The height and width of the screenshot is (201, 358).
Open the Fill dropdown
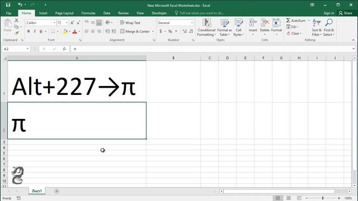[292, 27]
